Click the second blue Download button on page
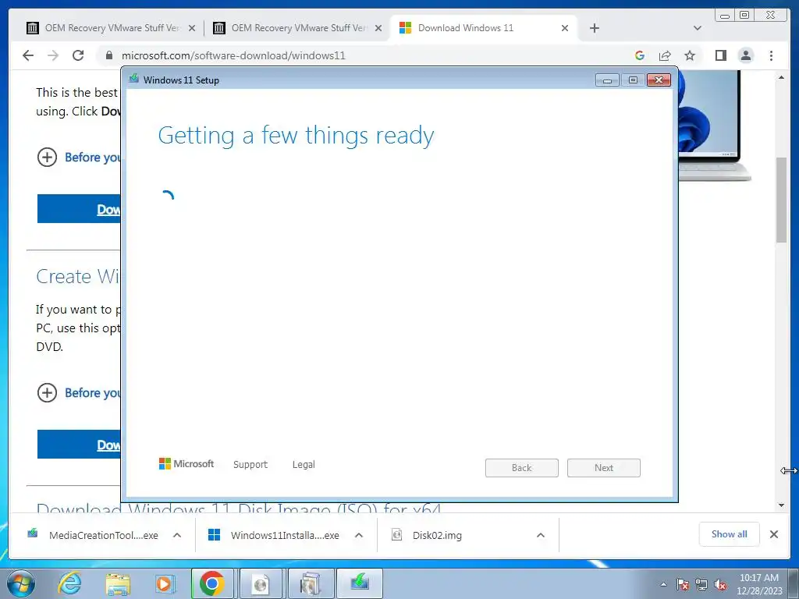 click(79, 444)
